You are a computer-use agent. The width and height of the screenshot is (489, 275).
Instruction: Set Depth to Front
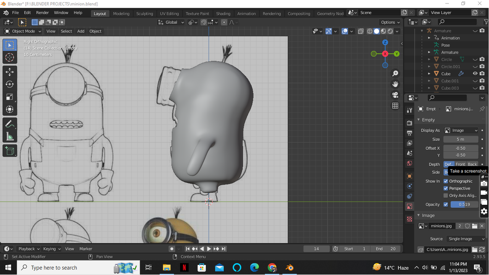[x=460, y=164]
